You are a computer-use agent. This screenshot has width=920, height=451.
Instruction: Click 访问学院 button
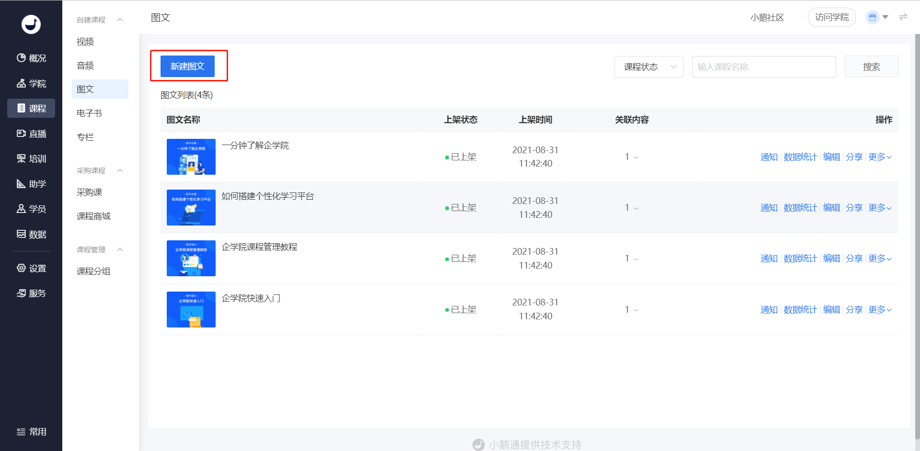point(832,17)
